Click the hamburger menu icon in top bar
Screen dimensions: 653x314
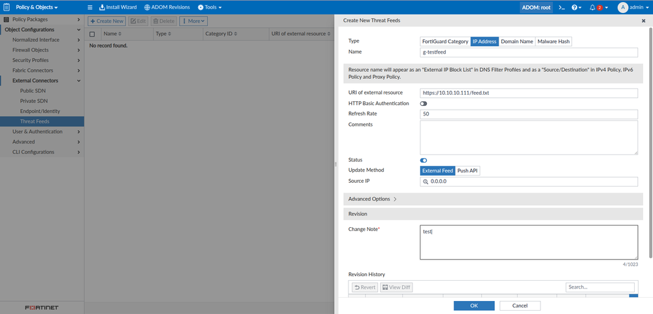(90, 7)
